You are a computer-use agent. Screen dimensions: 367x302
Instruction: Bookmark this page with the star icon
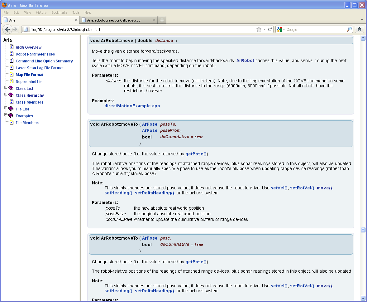[x=259, y=29]
